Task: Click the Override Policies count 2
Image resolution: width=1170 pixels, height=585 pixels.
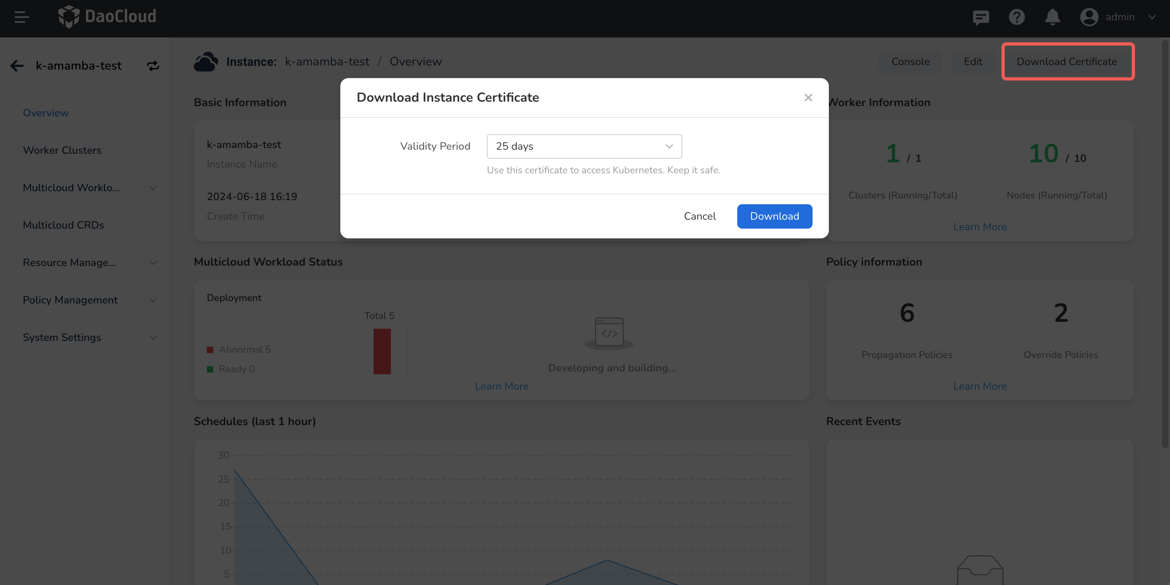Action: [1060, 313]
